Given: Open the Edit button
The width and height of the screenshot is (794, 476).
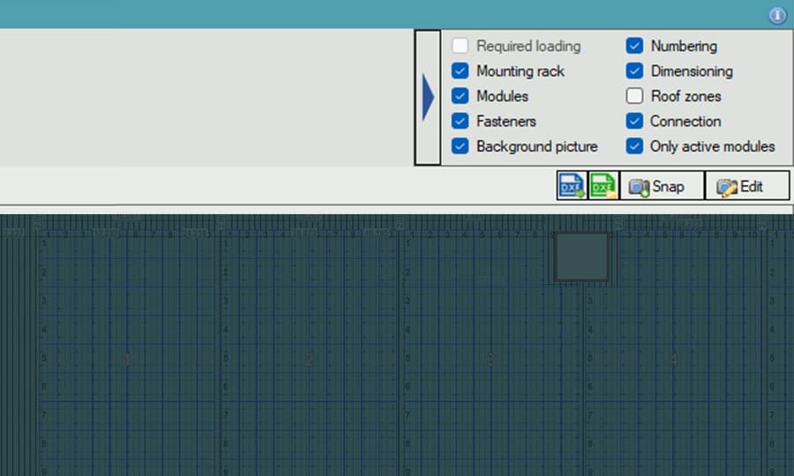Looking at the screenshot, I should click(x=747, y=186).
